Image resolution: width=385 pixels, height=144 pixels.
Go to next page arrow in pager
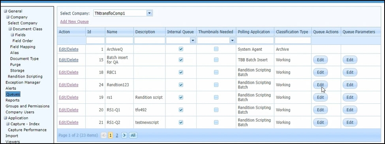tap(124, 135)
